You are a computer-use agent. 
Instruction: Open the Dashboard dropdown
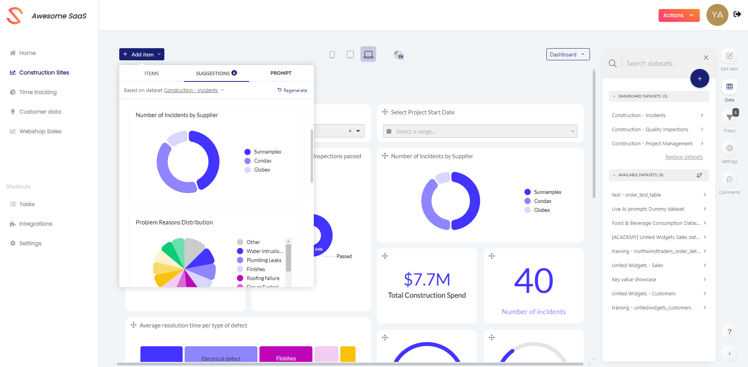tap(568, 54)
